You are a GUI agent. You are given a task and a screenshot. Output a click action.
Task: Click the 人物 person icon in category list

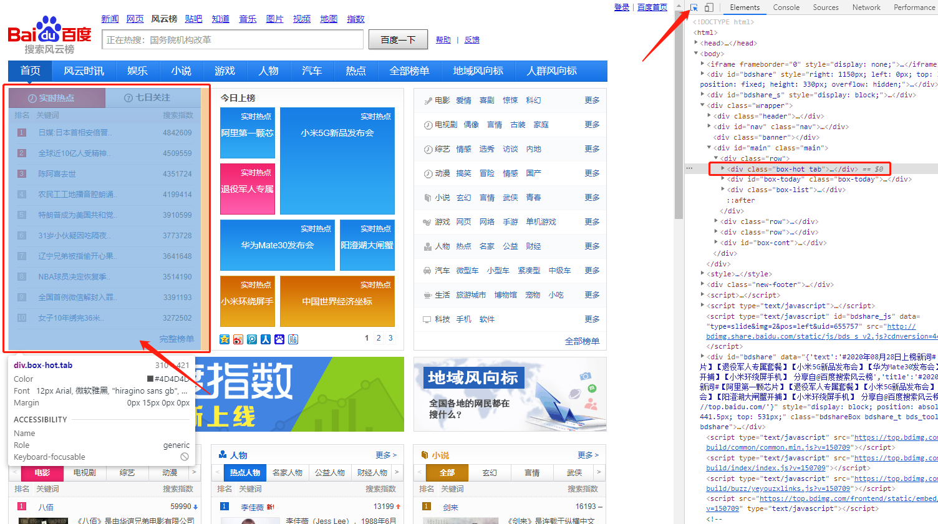pyautogui.click(x=428, y=246)
